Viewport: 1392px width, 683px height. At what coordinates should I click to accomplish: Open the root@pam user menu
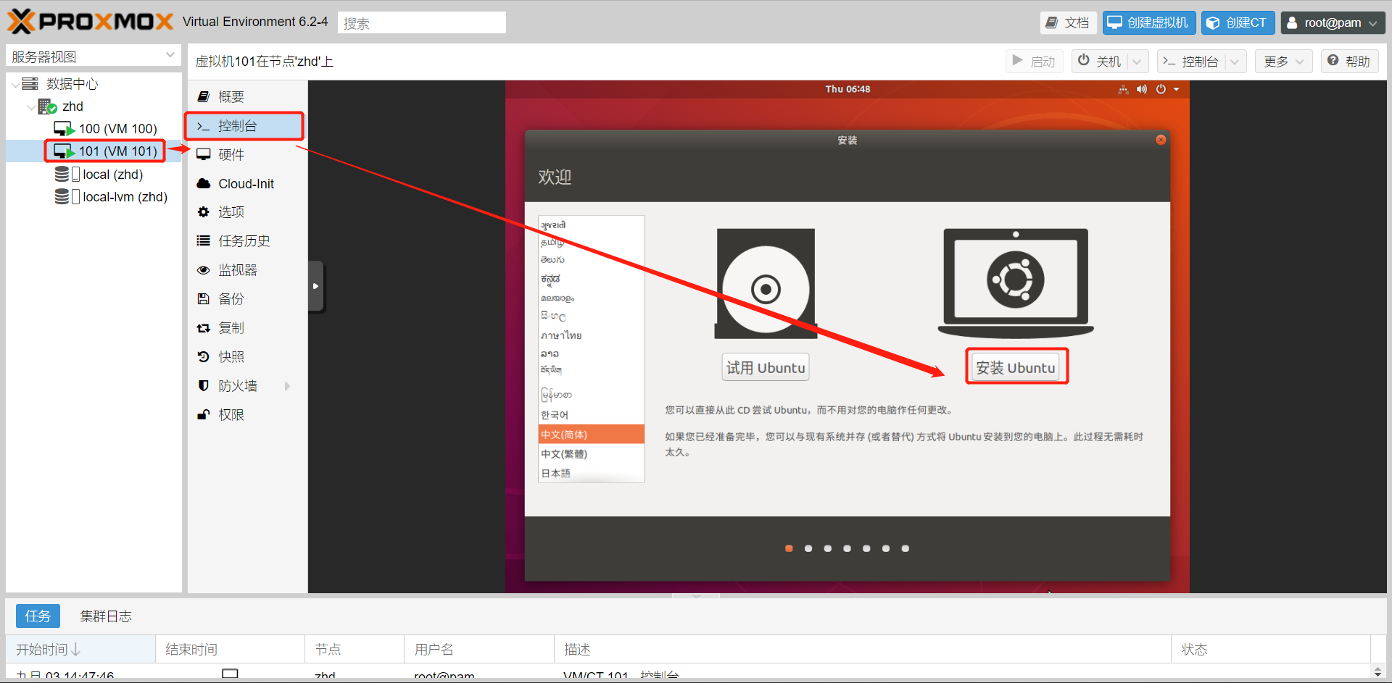point(1333,22)
